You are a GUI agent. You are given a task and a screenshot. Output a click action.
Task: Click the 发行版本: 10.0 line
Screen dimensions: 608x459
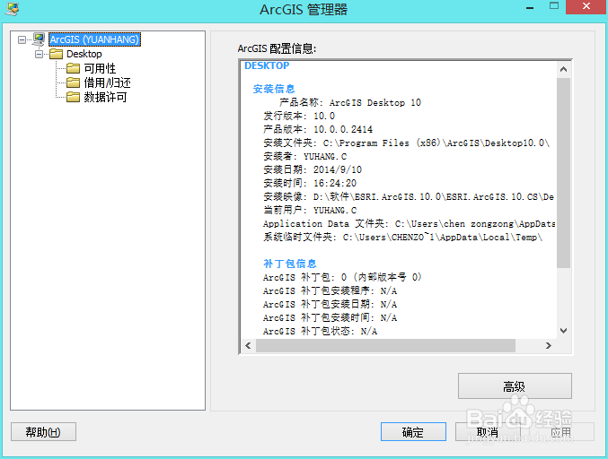point(299,117)
